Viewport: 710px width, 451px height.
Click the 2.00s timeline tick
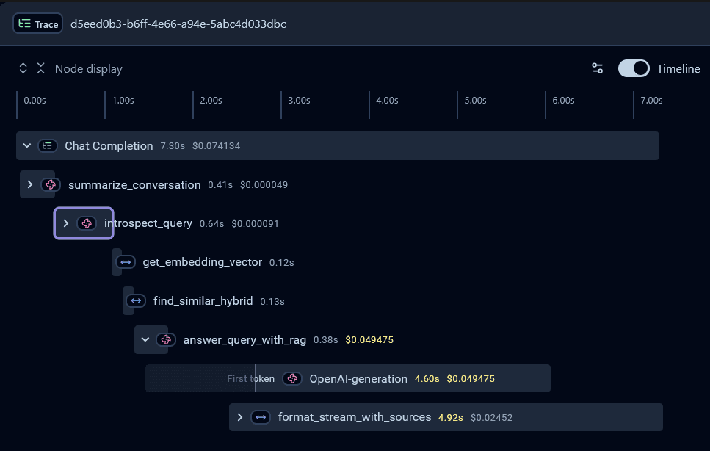tap(211, 101)
